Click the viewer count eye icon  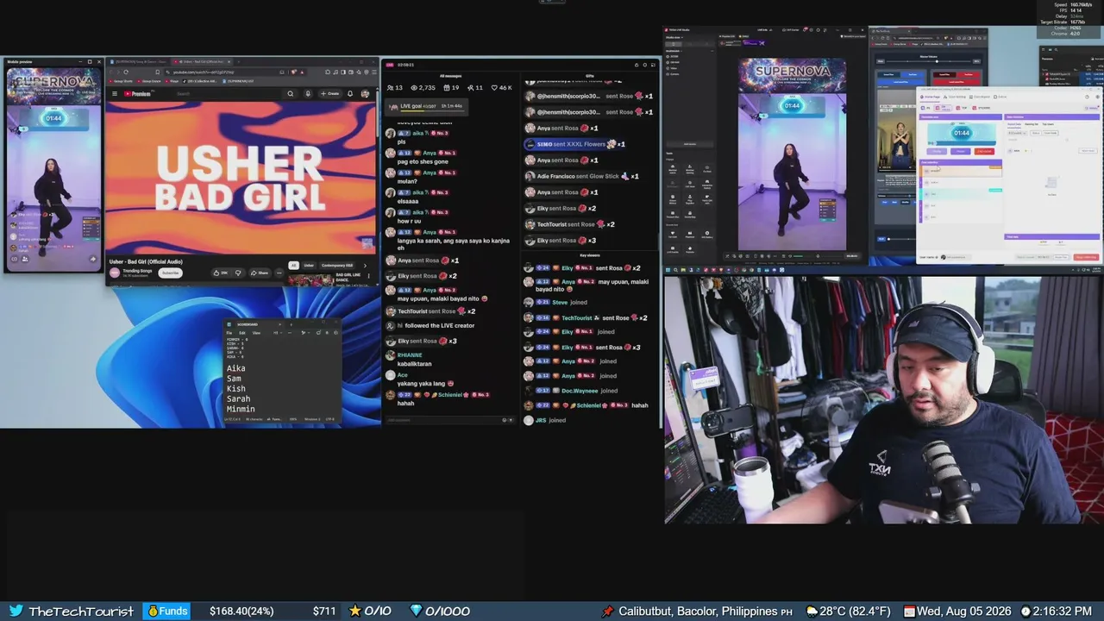point(415,87)
